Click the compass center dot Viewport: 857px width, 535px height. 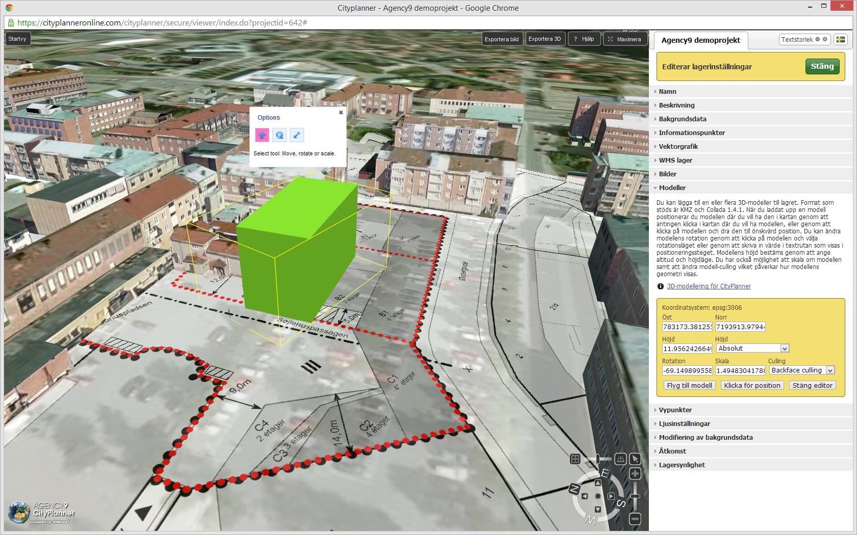coord(598,496)
